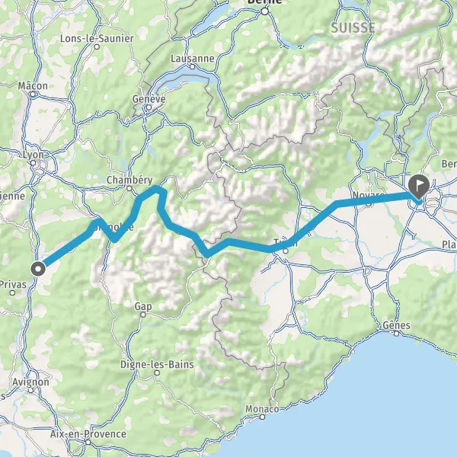Click the Turin city marker on route

[286, 251]
